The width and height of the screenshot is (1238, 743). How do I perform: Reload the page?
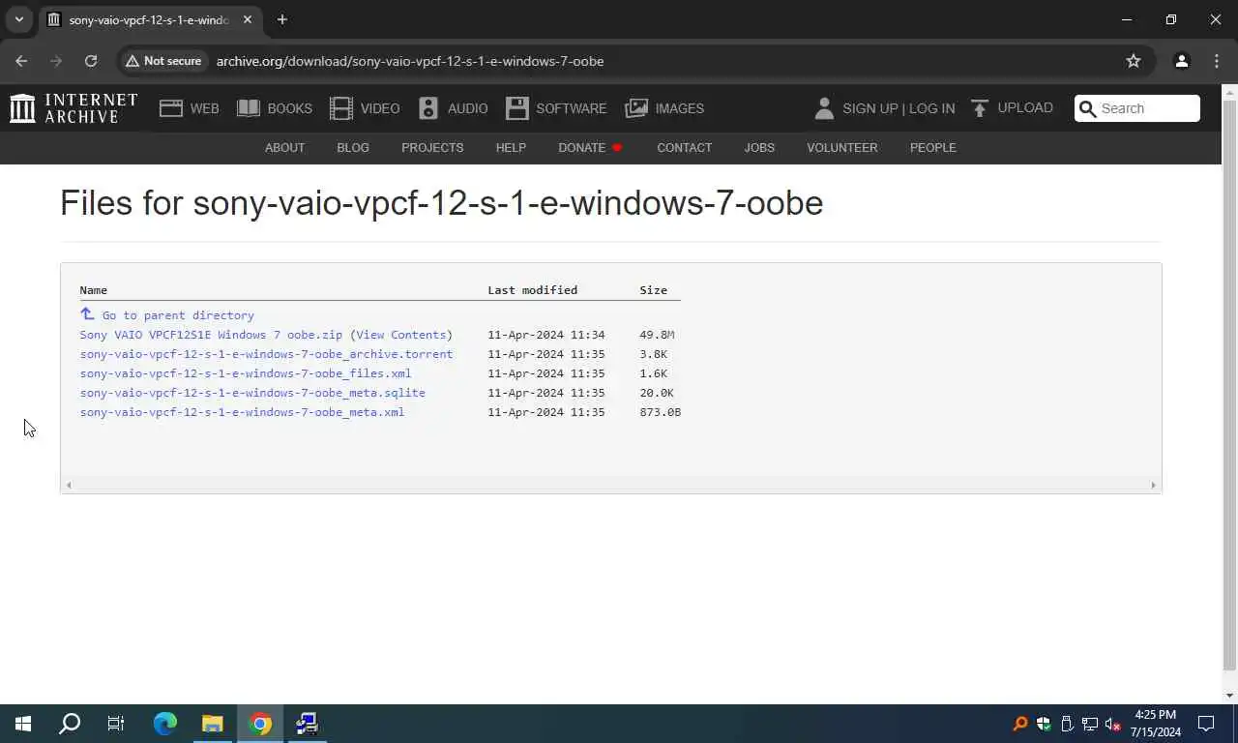tap(91, 61)
